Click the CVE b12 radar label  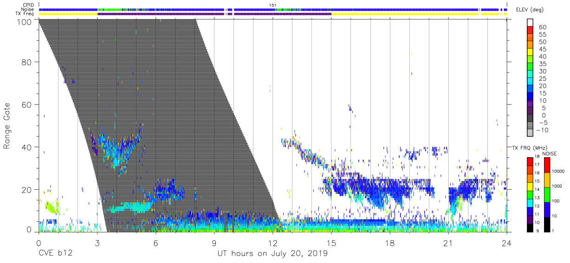[55, 254]
